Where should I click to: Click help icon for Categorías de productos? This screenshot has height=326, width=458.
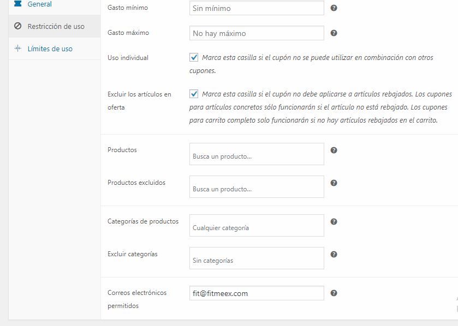tap(334, 222)
